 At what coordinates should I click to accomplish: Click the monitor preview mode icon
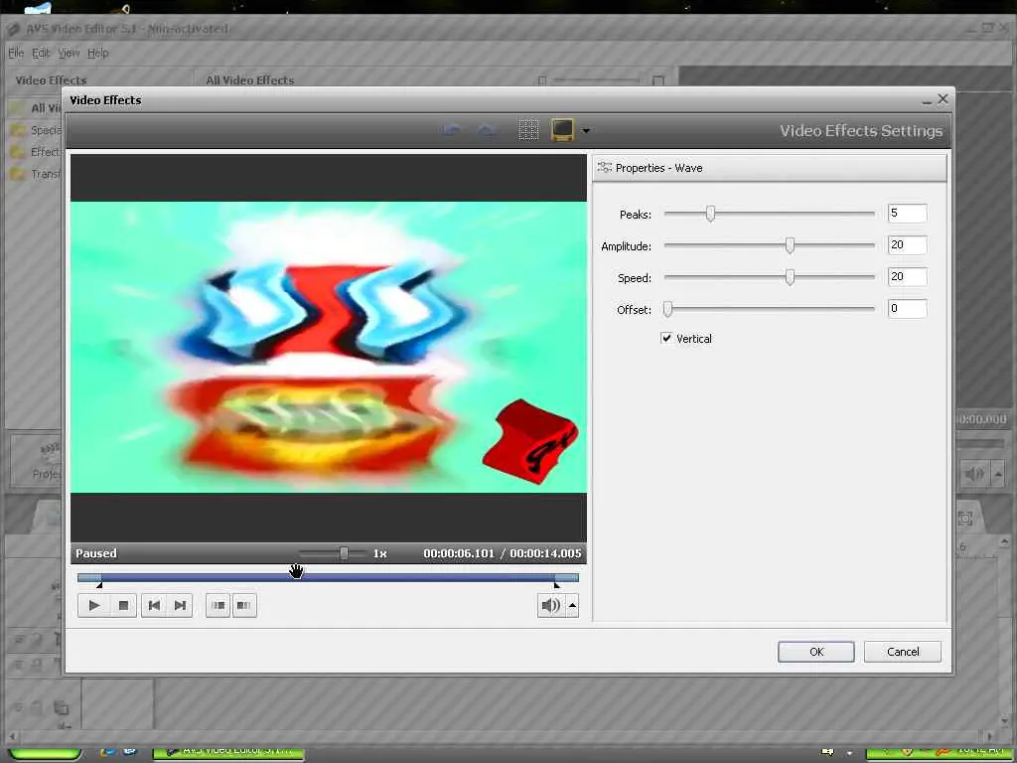pos(562,130)
